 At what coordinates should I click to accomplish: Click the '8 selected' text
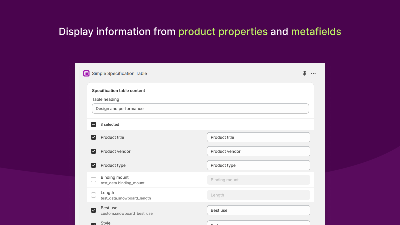pos(110,124)
